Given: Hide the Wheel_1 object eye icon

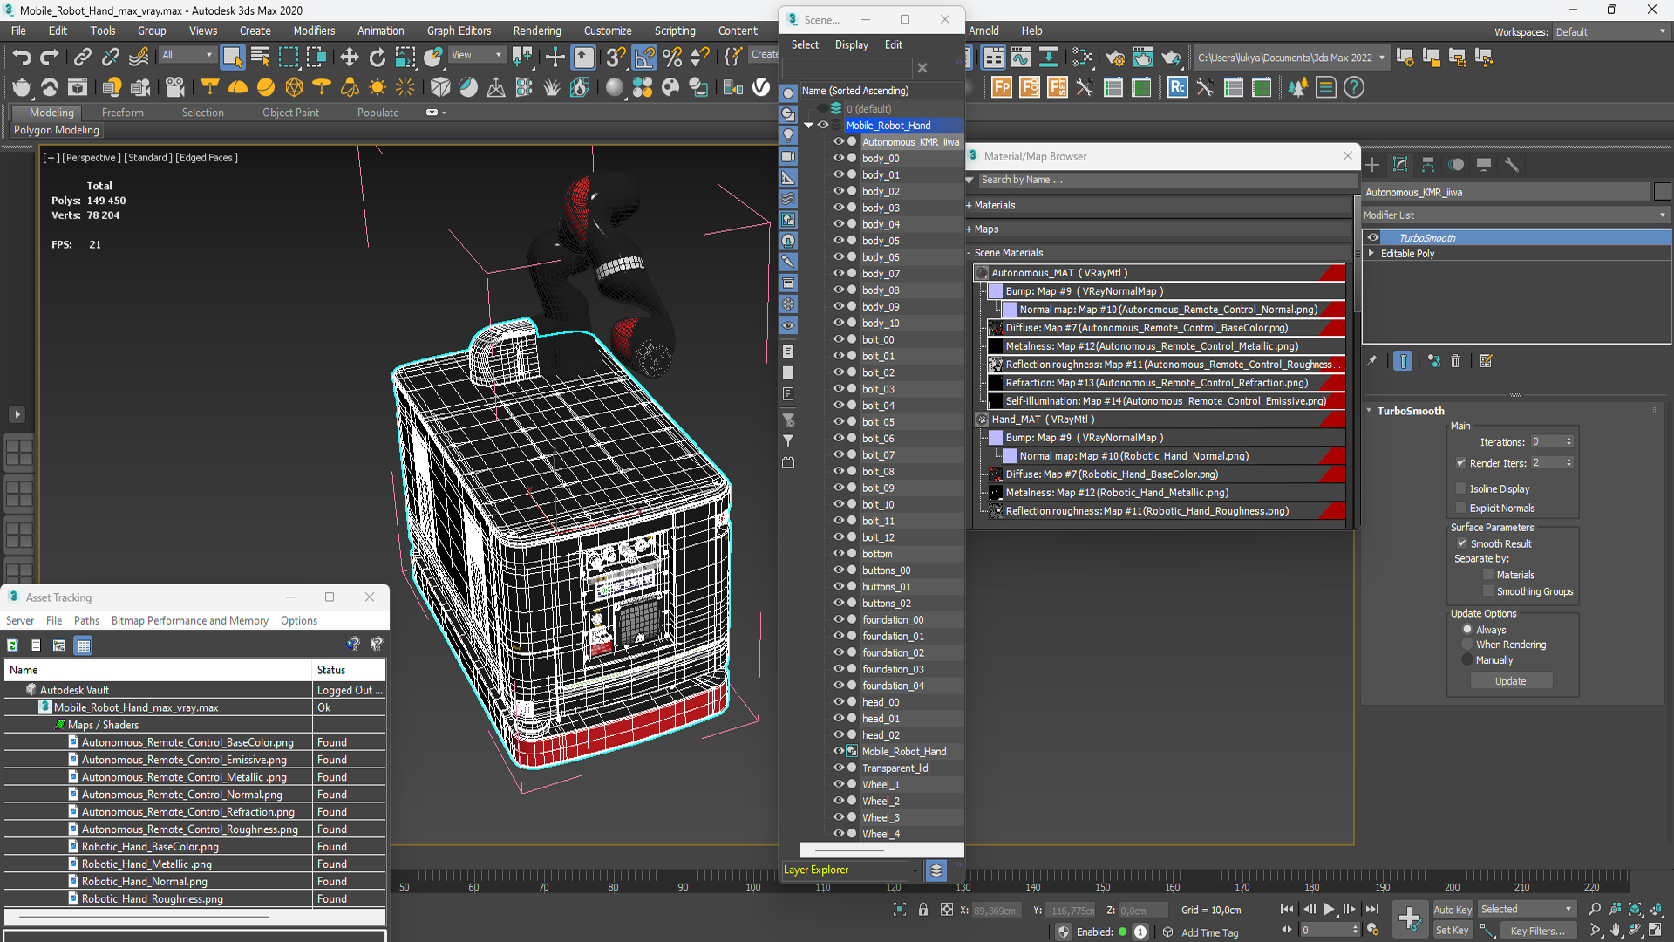Looking at the screenshot, I should click(839, 785).
